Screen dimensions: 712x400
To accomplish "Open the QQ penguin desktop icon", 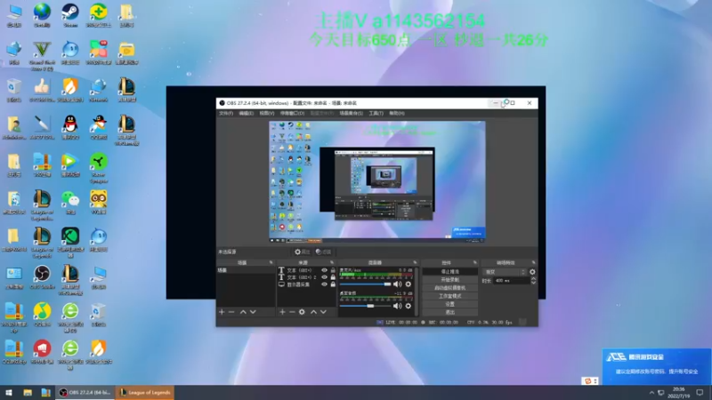I will coord(70,127).
